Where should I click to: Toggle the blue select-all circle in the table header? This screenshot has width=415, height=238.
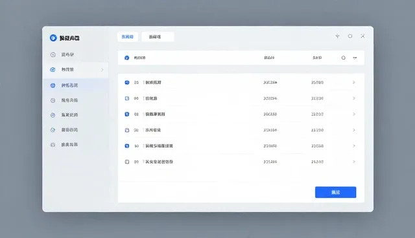(127, 58)
